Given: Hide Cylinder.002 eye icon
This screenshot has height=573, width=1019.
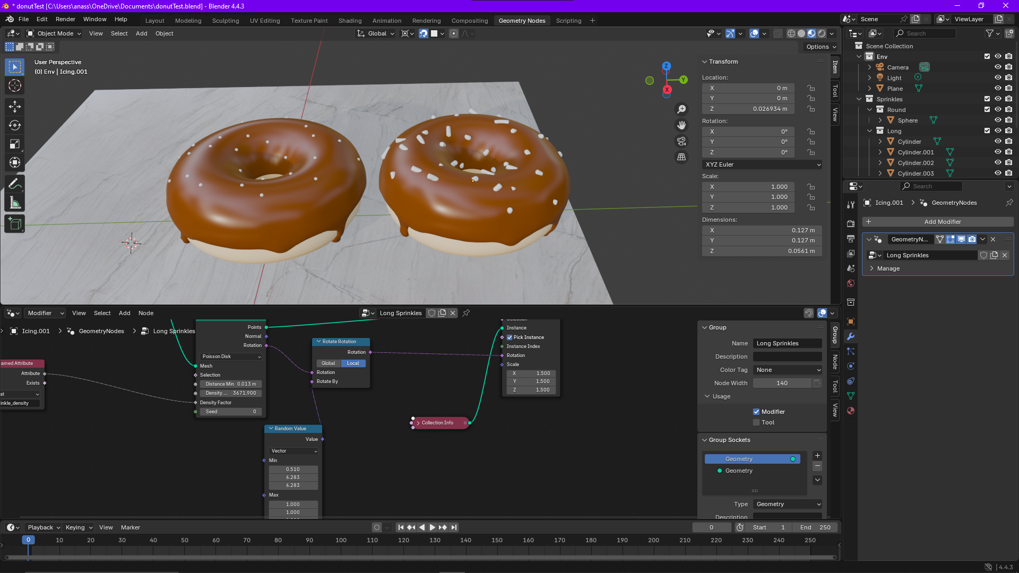Looking at the screenshot, I should (998, 163).
